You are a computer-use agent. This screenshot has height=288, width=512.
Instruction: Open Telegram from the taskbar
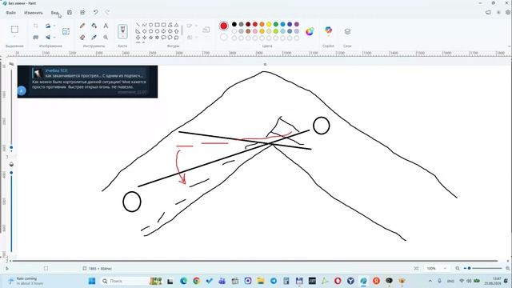[274, 281]
